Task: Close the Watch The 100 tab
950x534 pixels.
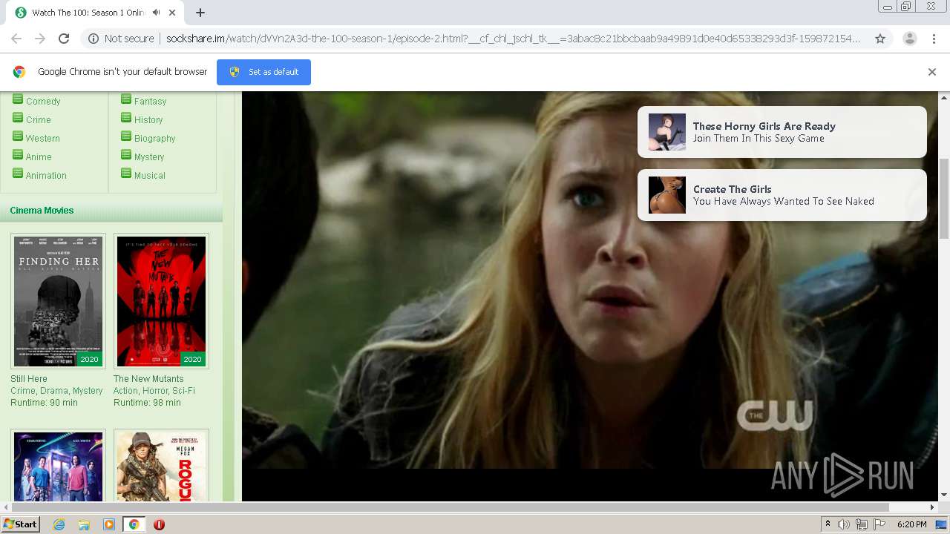Action: click(x=173, y=13)
